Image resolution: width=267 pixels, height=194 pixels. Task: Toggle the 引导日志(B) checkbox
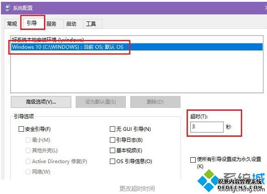(113, 140)
